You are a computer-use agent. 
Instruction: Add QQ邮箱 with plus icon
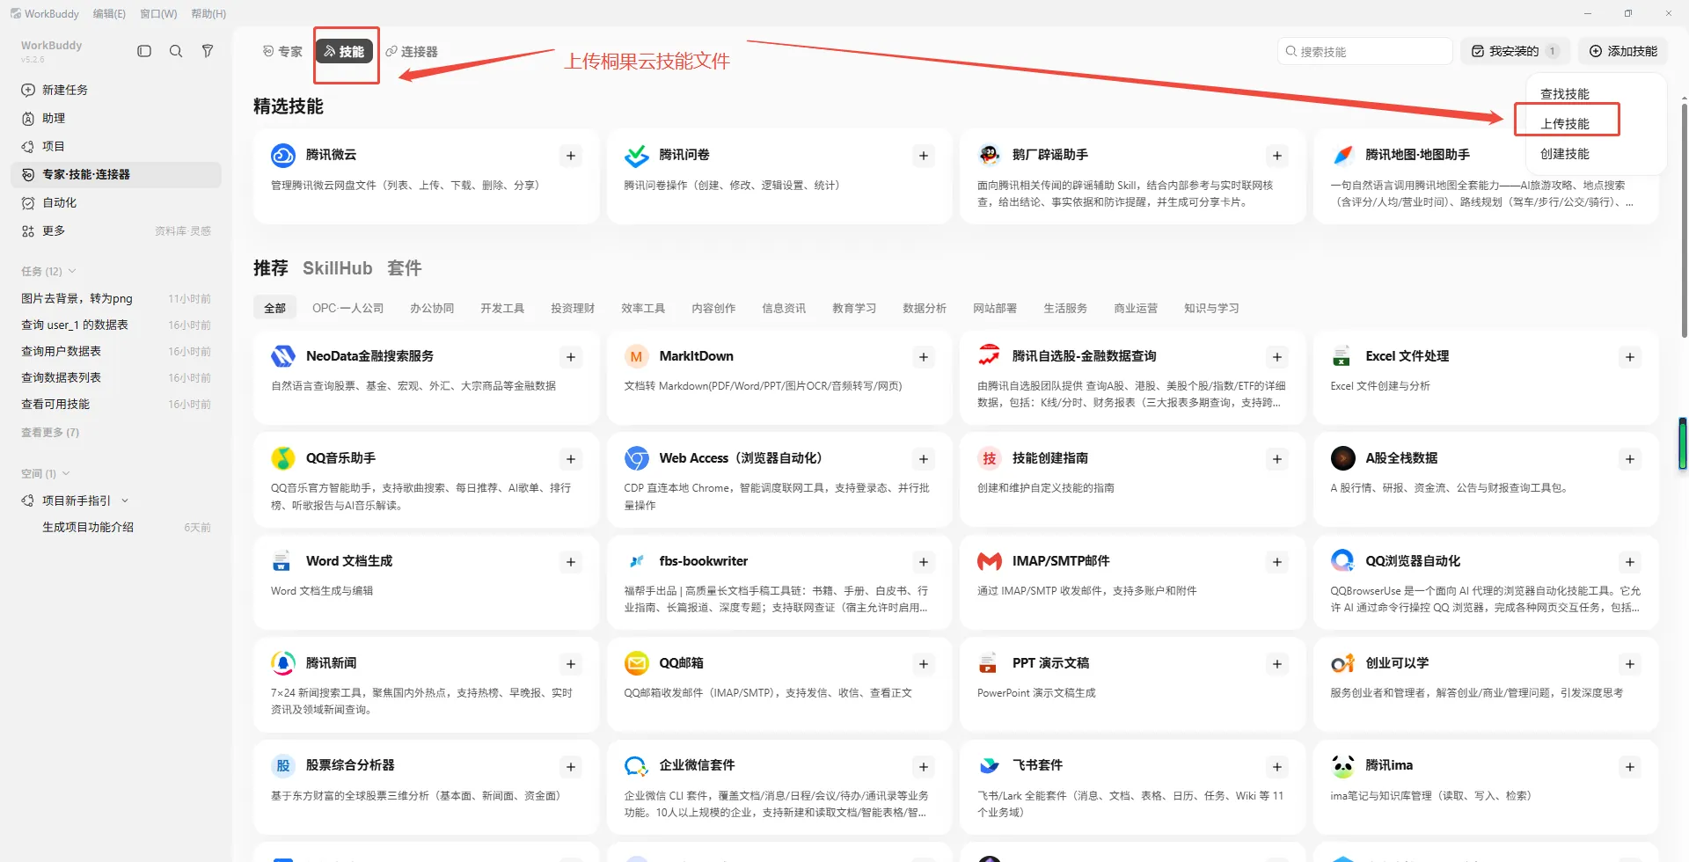(924, 664)
